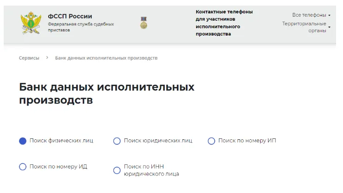343x193 pixels.
Task: Click the breadcrumb chevron after Сервисы
Action: (46, 58)
